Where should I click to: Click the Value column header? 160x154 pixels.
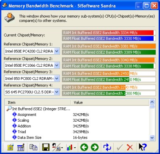click(109, 102)
